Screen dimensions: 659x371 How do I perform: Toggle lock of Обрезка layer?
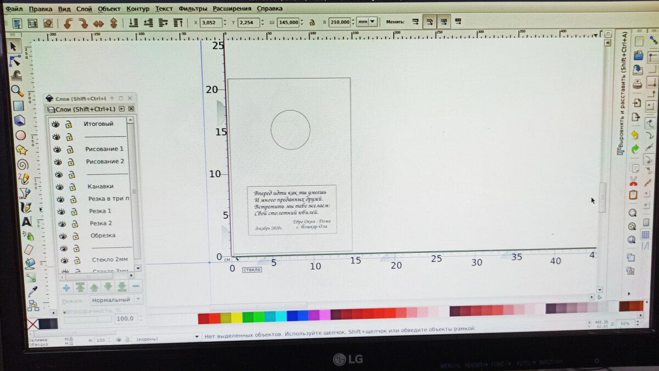(x=76, y=236)
